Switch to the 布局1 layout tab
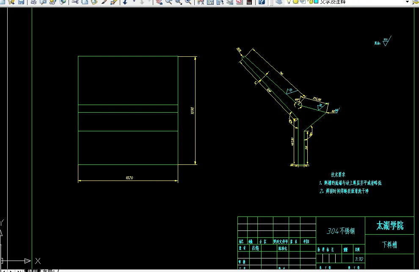Screen dimensions: 419x272 pyautogui.click(x=49, y=271)
